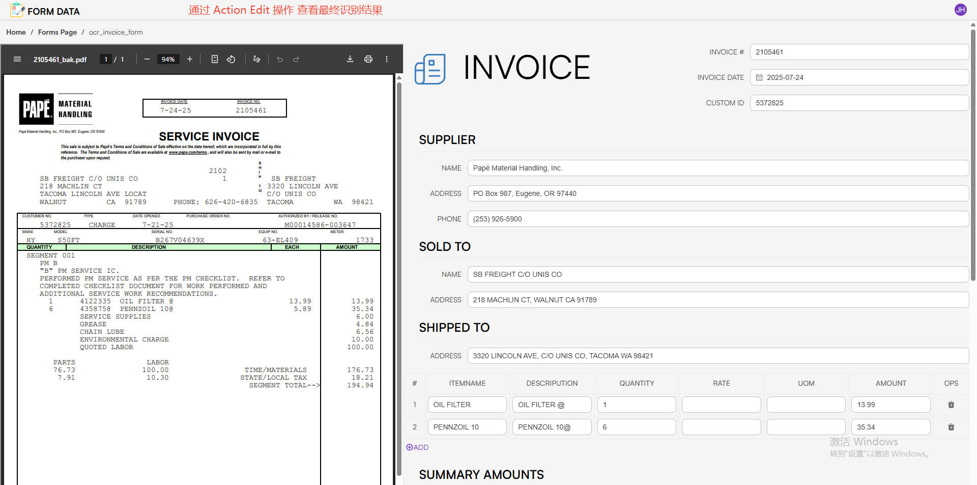Click the CUSTOM ID input field

(x=859, y=103)
